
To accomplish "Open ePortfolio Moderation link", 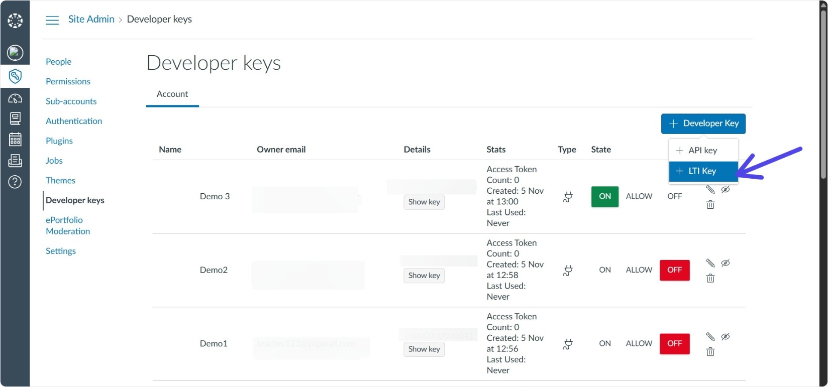I will [68, 226].
